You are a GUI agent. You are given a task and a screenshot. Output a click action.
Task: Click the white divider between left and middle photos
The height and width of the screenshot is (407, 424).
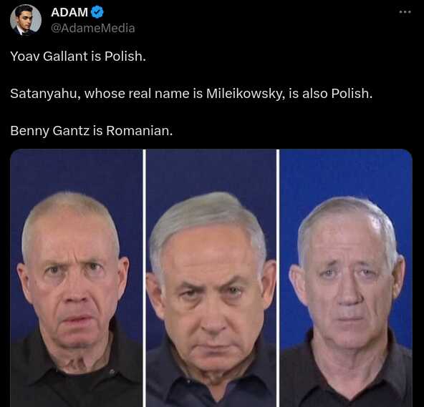coord(144,278)
